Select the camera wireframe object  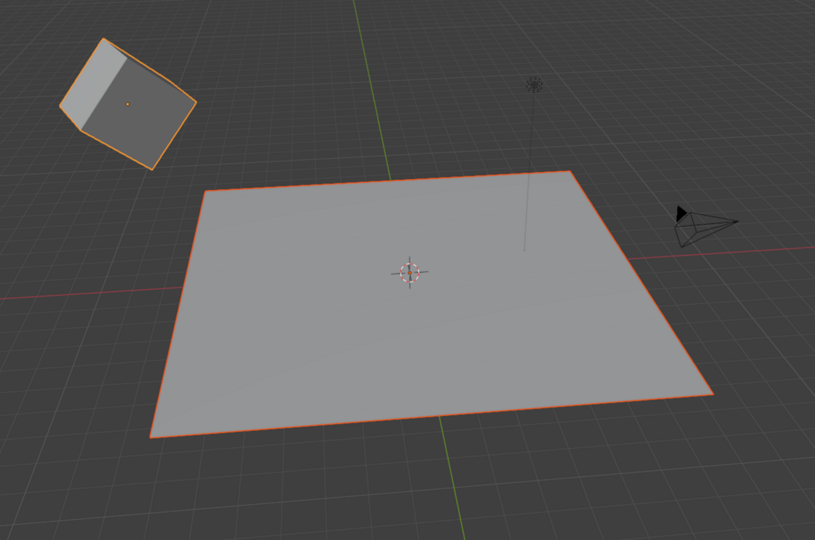703,226
